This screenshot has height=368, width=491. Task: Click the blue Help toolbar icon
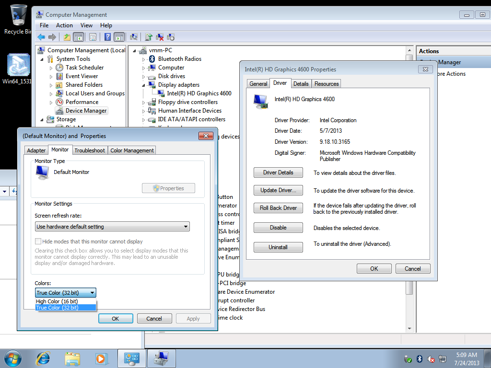108,37
